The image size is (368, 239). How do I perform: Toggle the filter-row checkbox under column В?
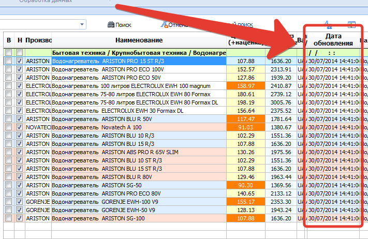point(9,53)
